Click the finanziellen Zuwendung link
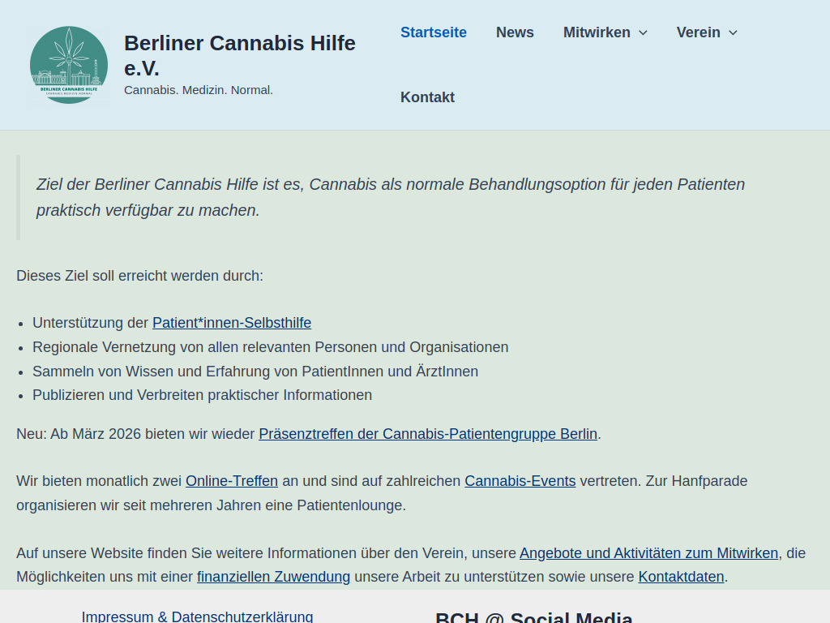Image resolution: width=830 pixels, height=623 pixels. [273, 577]
